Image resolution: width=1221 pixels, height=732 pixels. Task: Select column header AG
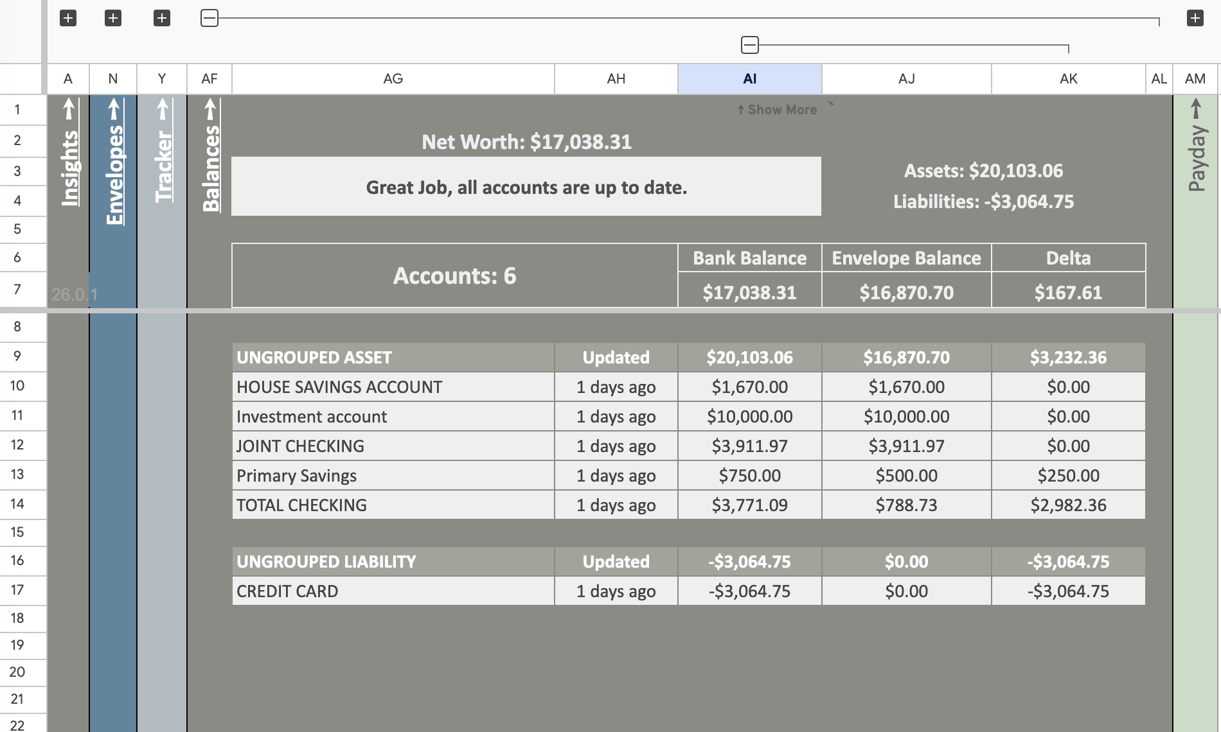point(393,78)
